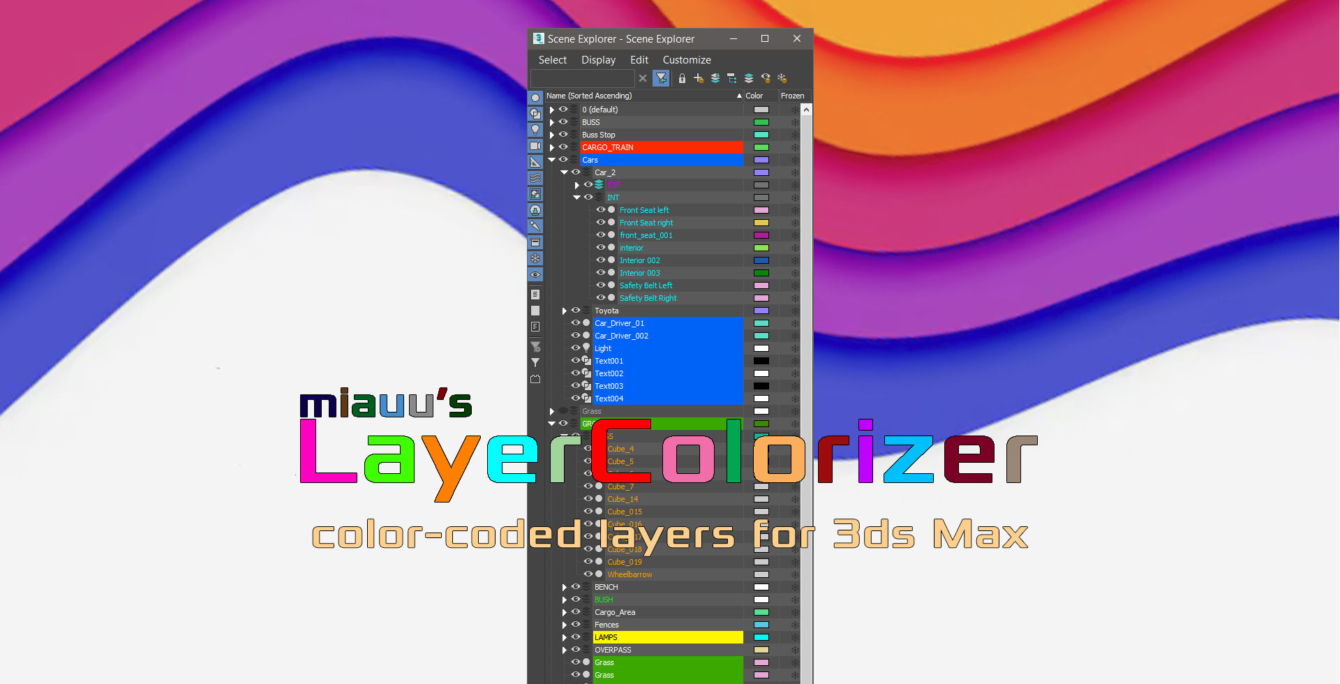This screenshot has width=1340, height=684.
Task: Expand the Buss Stop layer
Action: (x=551, y=135)
